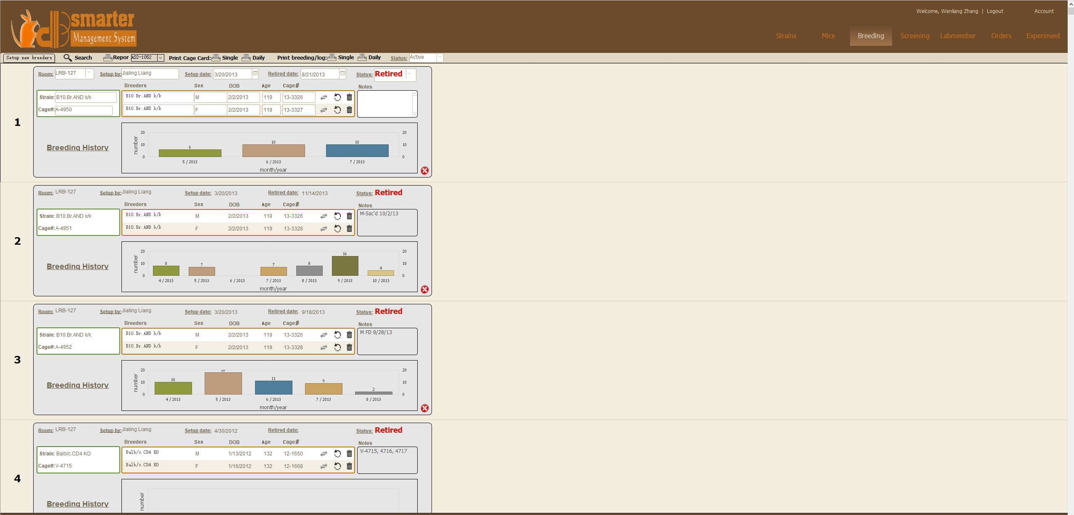This screenshot has width=1074, height=515.
Task: Open the Screening tab
Action: coord(914,36)
